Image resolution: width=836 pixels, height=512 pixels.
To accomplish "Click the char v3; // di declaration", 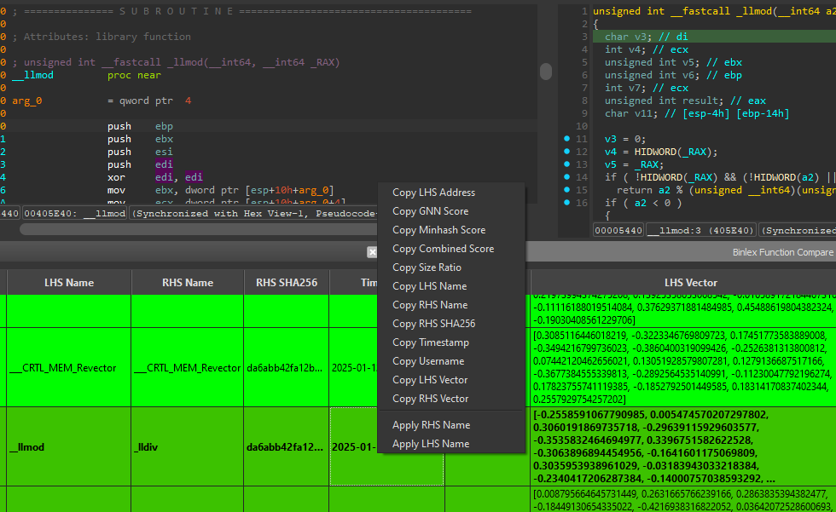I will (647, 37).
